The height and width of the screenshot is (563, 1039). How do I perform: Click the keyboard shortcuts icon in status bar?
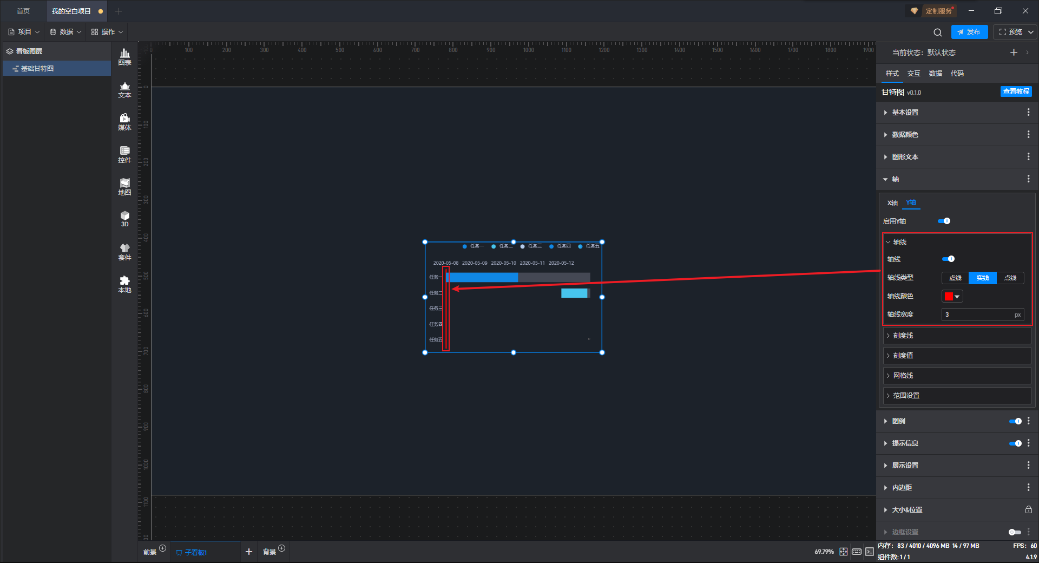tap(856, 552)
